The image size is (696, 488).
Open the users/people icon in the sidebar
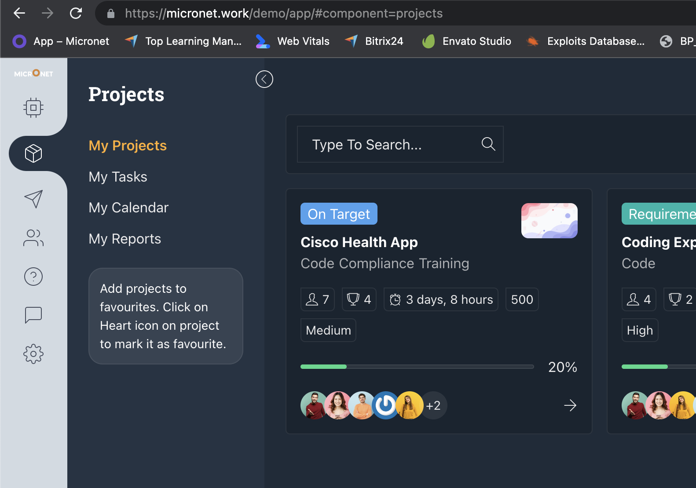point(33,238)
